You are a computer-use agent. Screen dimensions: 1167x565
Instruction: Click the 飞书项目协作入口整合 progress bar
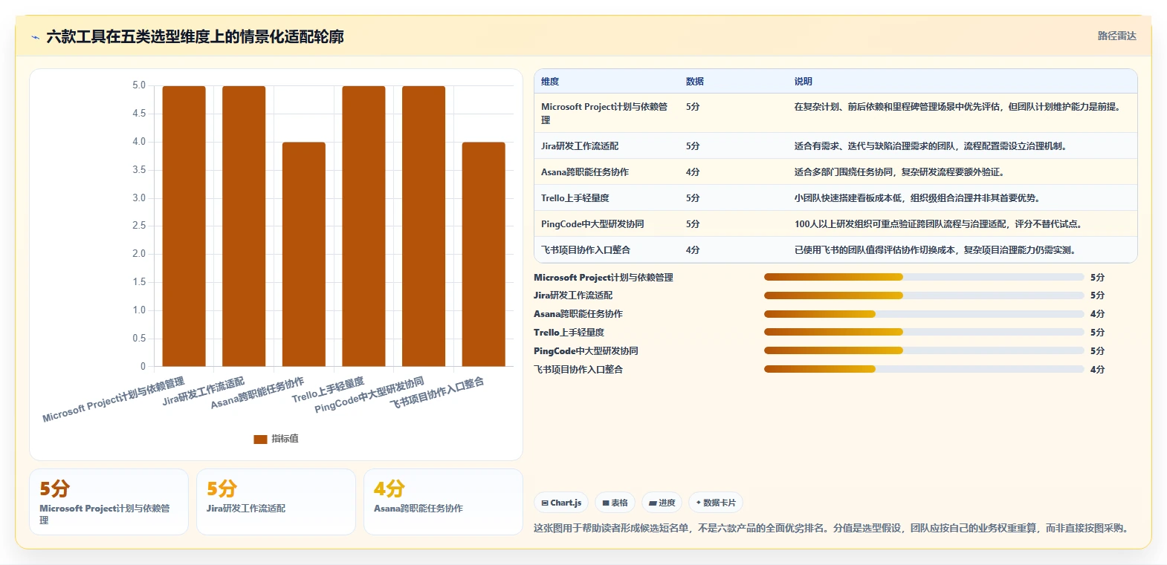click(924, 369)
